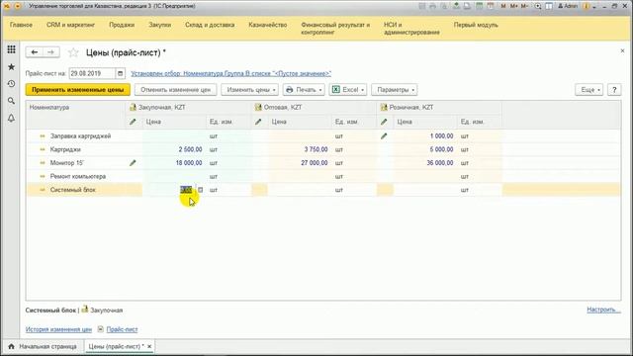
Task: Click the pencil icon in Оптовая column header
Action: coord(258,122)
